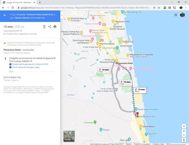This screenshot has height=145, width=189.
Task: Select the 13 мин. route label near Tomb of Rachel
Action: pos(126,83)
